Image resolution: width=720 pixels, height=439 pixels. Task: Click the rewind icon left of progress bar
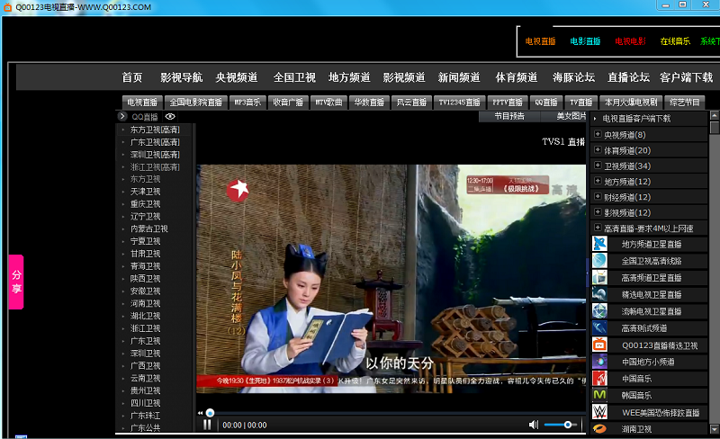point(200,413)
